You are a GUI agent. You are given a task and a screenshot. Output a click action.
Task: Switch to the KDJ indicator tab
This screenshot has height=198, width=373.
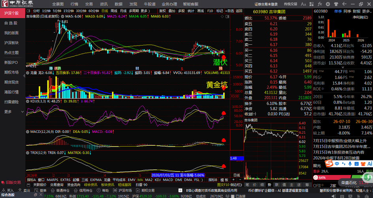click(x=158, y=180)
